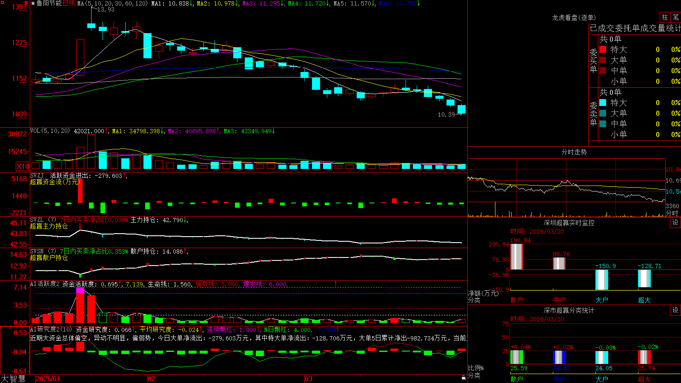Click the magenta MA3: 11.295 value

263,3
